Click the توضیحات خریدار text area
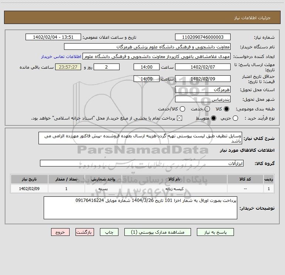 [x=141, y=208]
